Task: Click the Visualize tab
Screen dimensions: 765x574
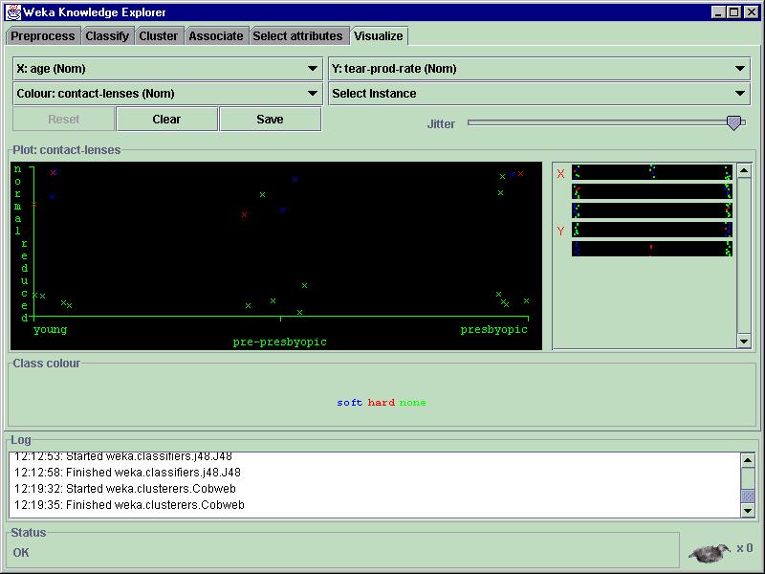Action: point(379,36)
